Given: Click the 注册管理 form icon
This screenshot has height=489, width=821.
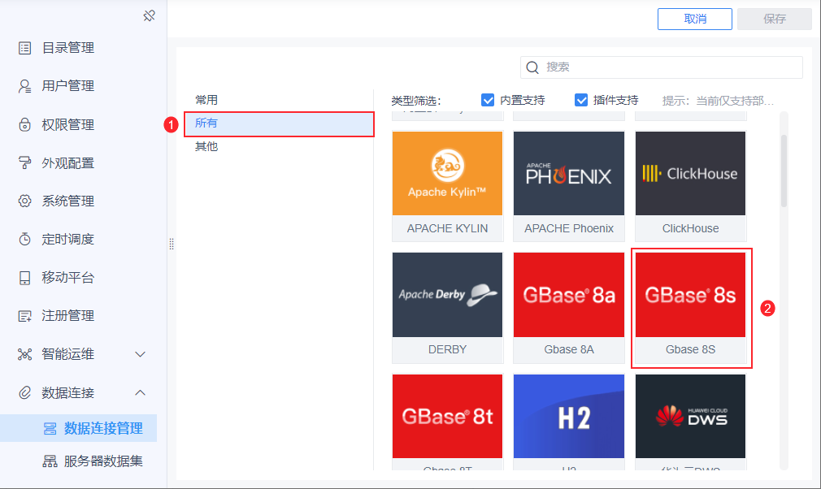Looking at the screenshot, I should click(24, 316).
